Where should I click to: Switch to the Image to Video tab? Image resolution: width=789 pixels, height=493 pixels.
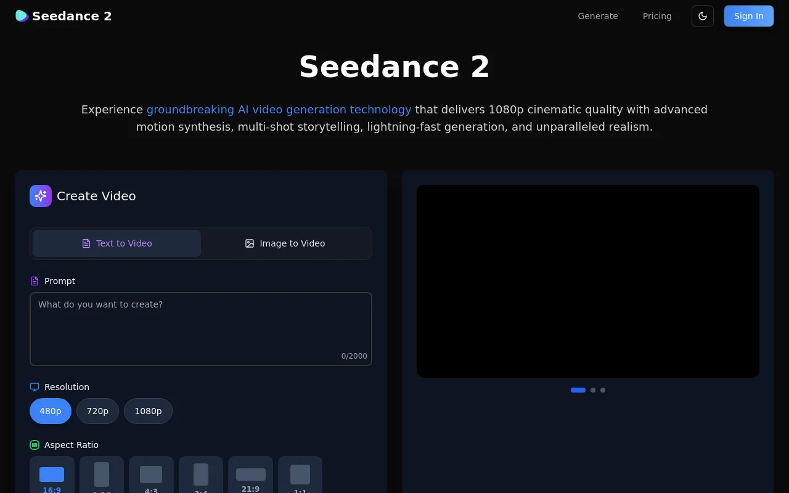pos(285,243)
